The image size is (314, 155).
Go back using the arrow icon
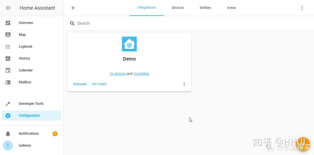[74, 8]
